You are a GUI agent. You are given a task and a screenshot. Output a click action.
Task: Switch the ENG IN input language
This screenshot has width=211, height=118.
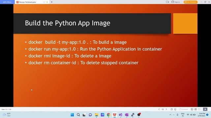tap(183, 115)
